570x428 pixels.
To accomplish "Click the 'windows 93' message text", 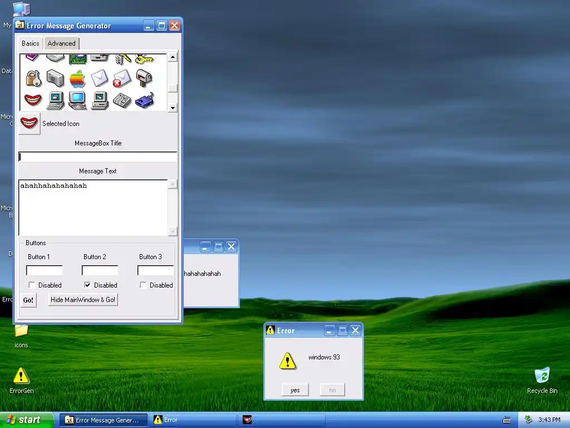I will (325, 357).
